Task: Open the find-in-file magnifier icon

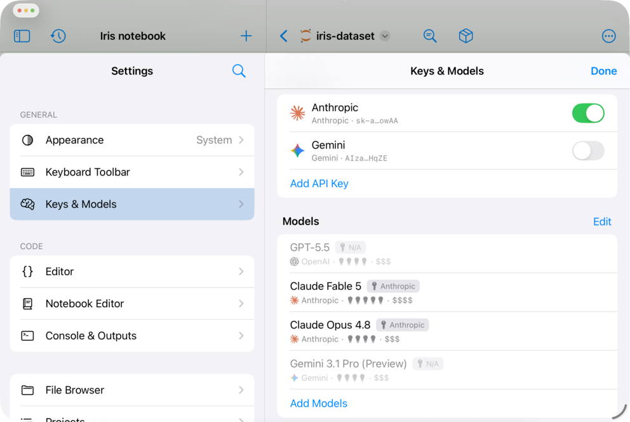Action: pyautogui.click(x=430, y=36)
